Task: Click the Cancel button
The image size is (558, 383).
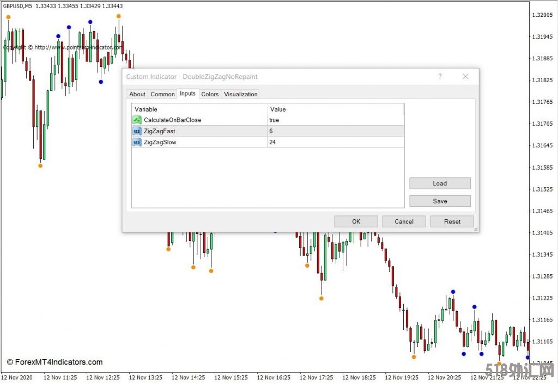Action: pyautogui.click(x=404, y=221)
